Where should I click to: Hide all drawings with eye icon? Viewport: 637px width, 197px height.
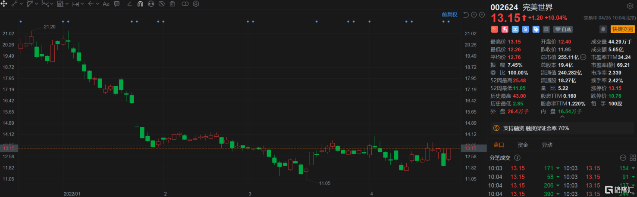162,4
